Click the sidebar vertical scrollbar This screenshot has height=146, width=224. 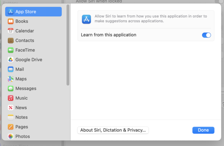tap(68, 45)
